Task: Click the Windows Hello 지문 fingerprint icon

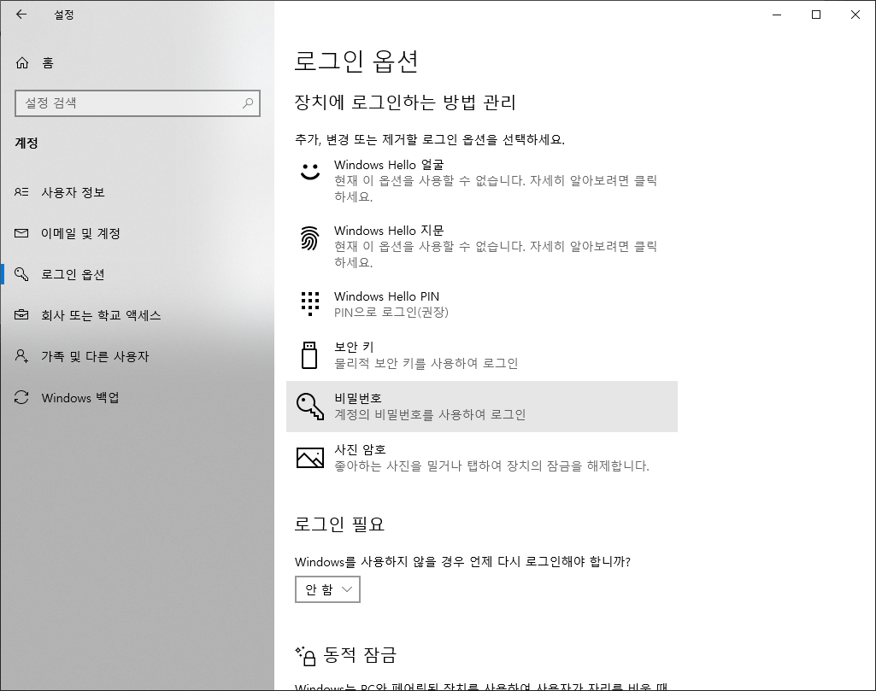Action: coord(310,238)
